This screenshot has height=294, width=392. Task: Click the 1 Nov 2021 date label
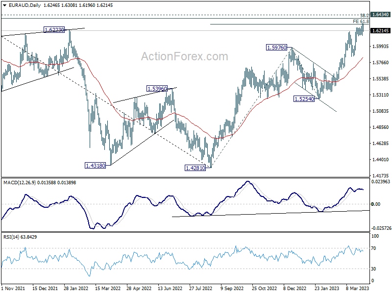click(13, 288)
